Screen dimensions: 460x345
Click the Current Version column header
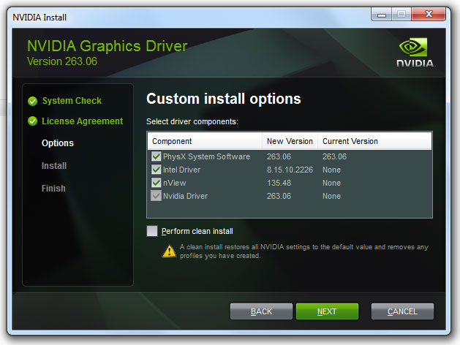[374, 141]
